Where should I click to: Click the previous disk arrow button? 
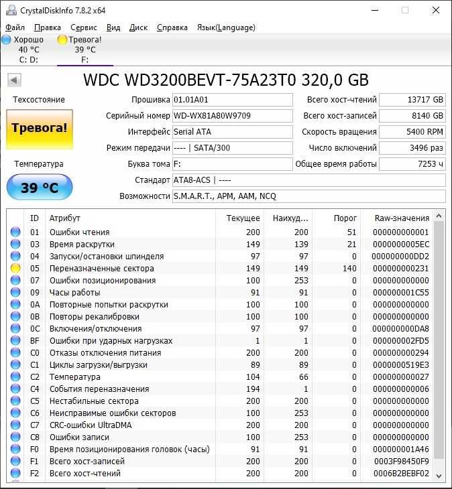pyautogui.click(x=14, y=80)
